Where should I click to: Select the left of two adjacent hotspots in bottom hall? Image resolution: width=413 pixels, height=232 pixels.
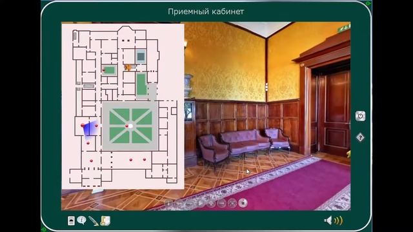(130, 160)
